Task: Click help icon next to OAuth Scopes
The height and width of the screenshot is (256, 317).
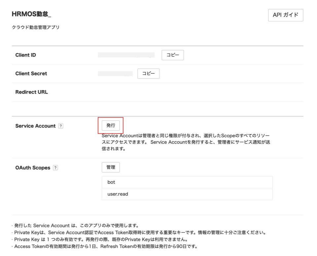Action: point(55,168)
